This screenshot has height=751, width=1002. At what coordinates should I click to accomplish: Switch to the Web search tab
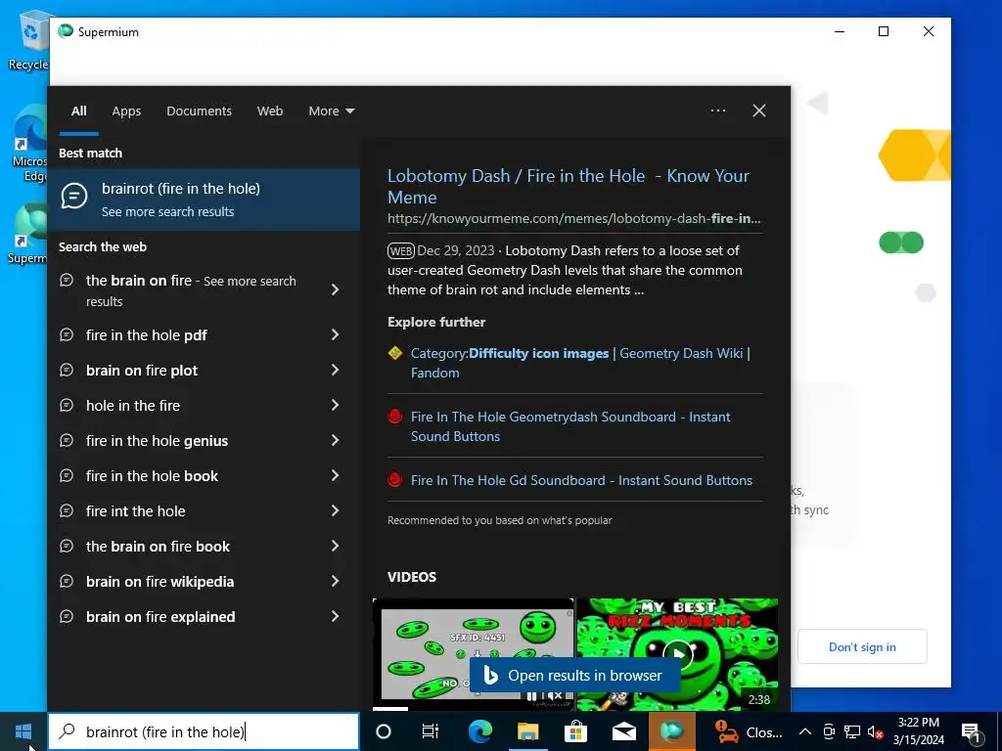tap(270, 111)
